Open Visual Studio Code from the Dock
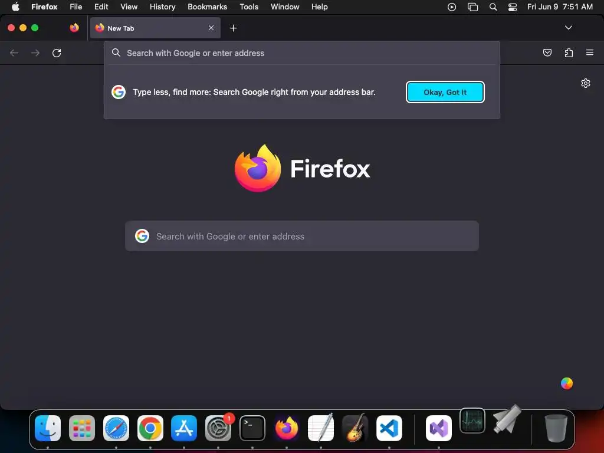The height and width of the screenshot is (453, 604). [x=389, y=428]
